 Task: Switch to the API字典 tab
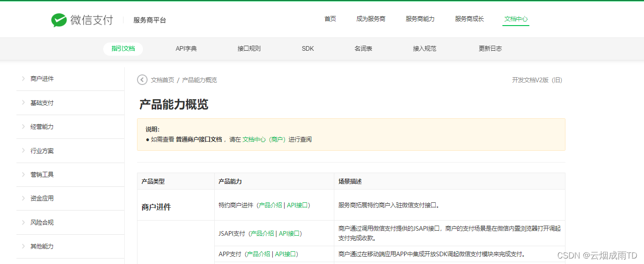[186, 48]
